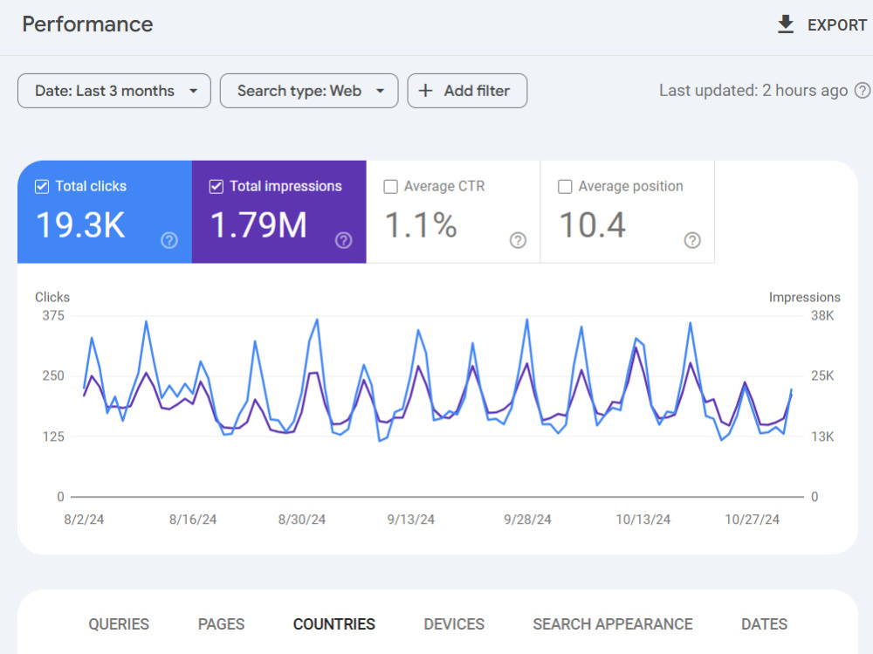The height and width of the screenshot is (654, 873).
Task: Click the 19.3K total clicks value
Action: 80,225
